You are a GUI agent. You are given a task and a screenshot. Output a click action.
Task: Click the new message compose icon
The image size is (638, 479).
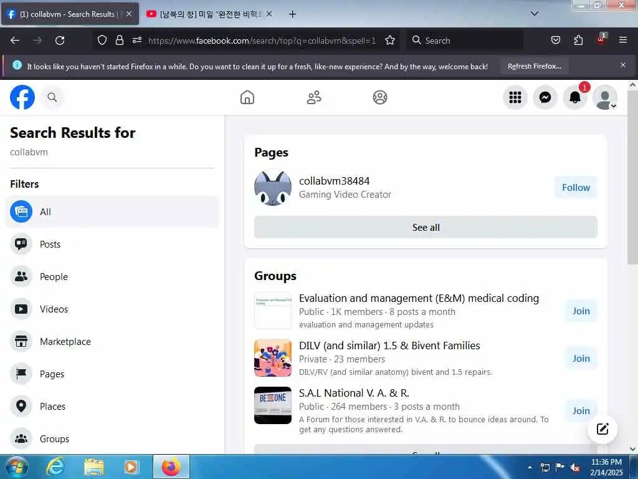click(x=602, y=429)
